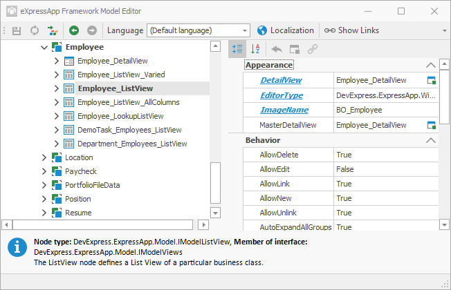The image size is (451, 290).
Task: Select the Employee_ListView tree item
Action: tap(116, 88)
